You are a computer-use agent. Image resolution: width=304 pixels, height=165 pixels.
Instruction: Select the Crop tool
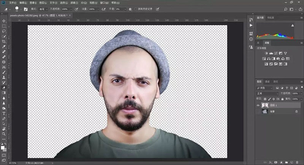coord(4,41)
